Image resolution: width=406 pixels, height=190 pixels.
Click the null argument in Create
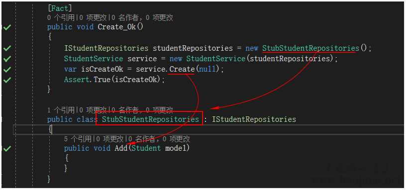coord(207,69)
